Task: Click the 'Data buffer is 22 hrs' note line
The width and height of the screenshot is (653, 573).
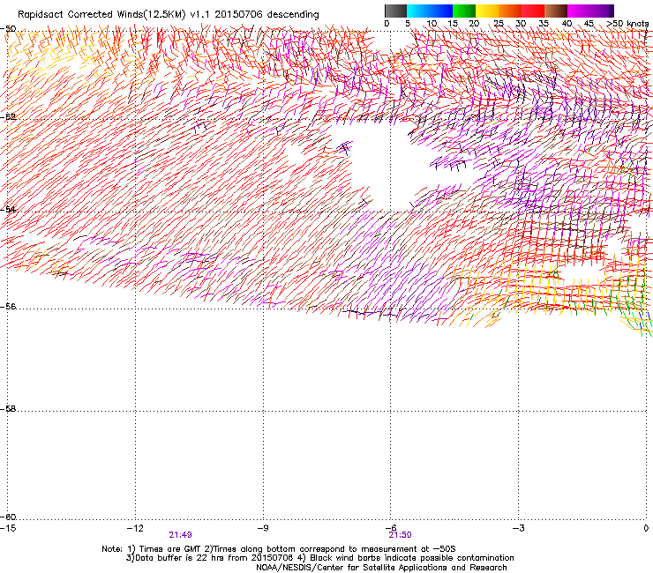Action: coord(319,558)
